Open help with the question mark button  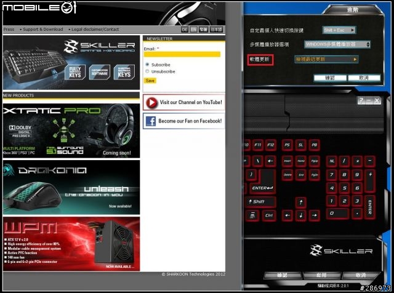coord(361,101)
